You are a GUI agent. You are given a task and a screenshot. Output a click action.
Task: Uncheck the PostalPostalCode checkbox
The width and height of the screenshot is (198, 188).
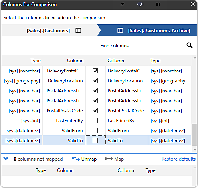[x=95, y=111]
